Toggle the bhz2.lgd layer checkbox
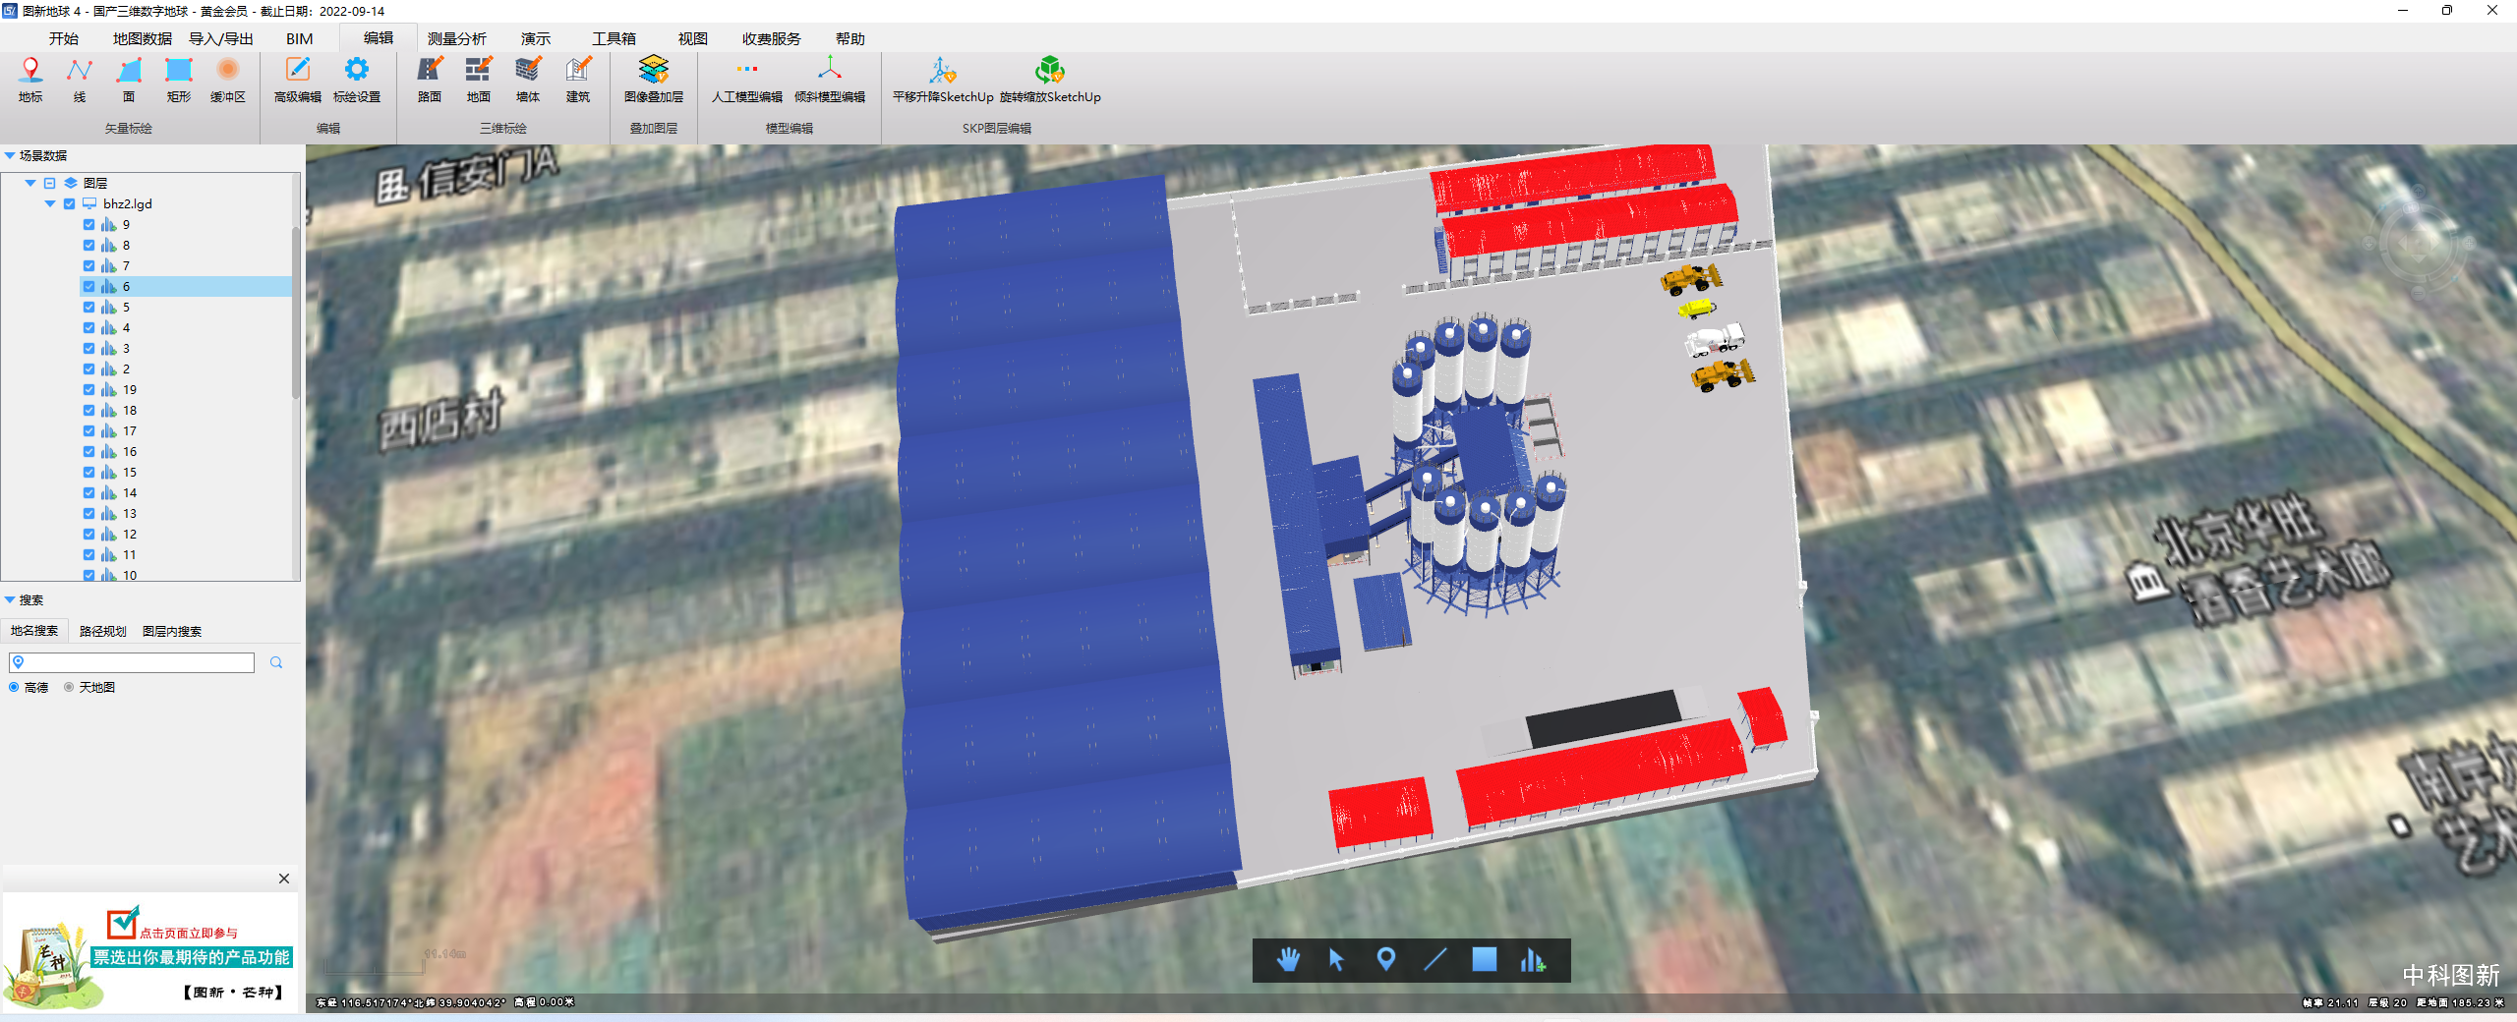This screenshot has width=2517, height=1022. (x=69, y=204)
